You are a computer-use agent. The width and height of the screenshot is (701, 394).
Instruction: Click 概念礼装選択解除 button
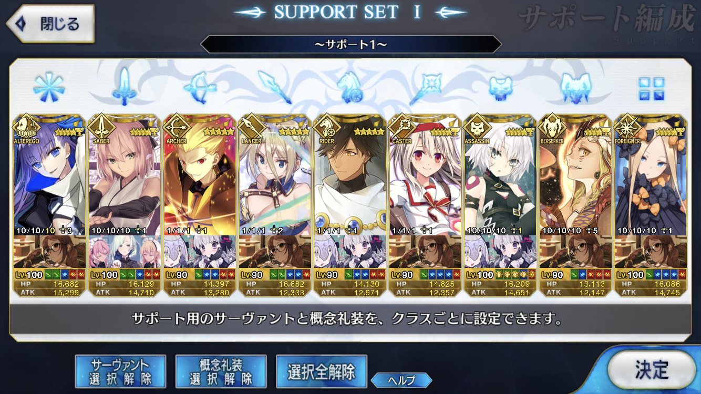(x=221, y=371)
